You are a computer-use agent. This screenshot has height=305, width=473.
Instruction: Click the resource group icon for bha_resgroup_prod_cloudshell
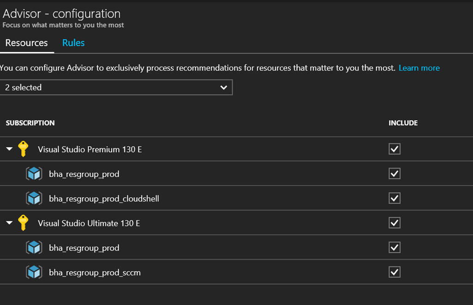coord(34,198)
